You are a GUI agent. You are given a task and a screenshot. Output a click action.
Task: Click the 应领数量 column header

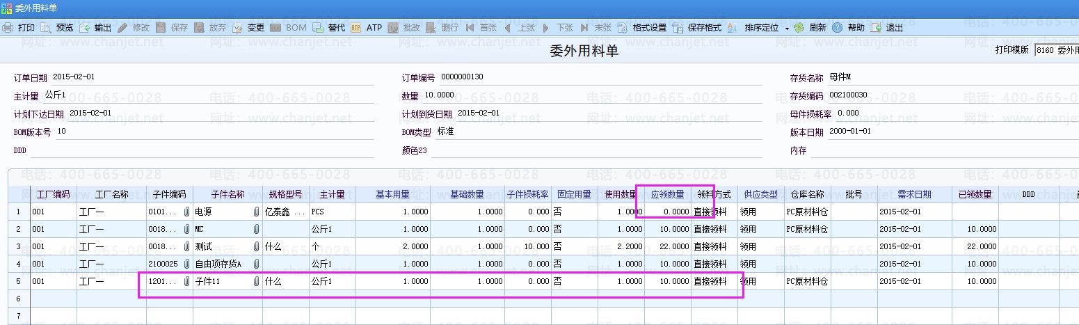667,194
